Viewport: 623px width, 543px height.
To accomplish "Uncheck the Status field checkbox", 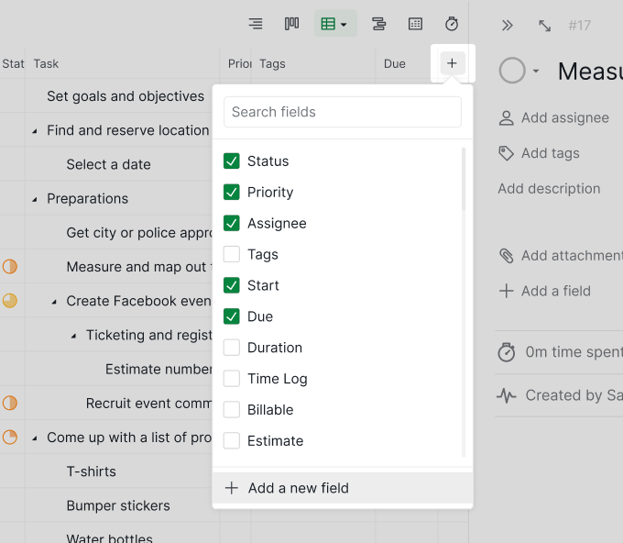I will [x=232, y=161].
